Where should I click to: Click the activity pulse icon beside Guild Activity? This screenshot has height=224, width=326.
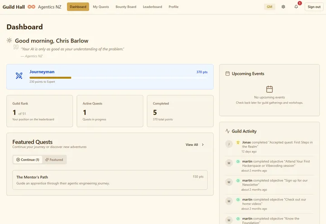(x=227, y=131)
